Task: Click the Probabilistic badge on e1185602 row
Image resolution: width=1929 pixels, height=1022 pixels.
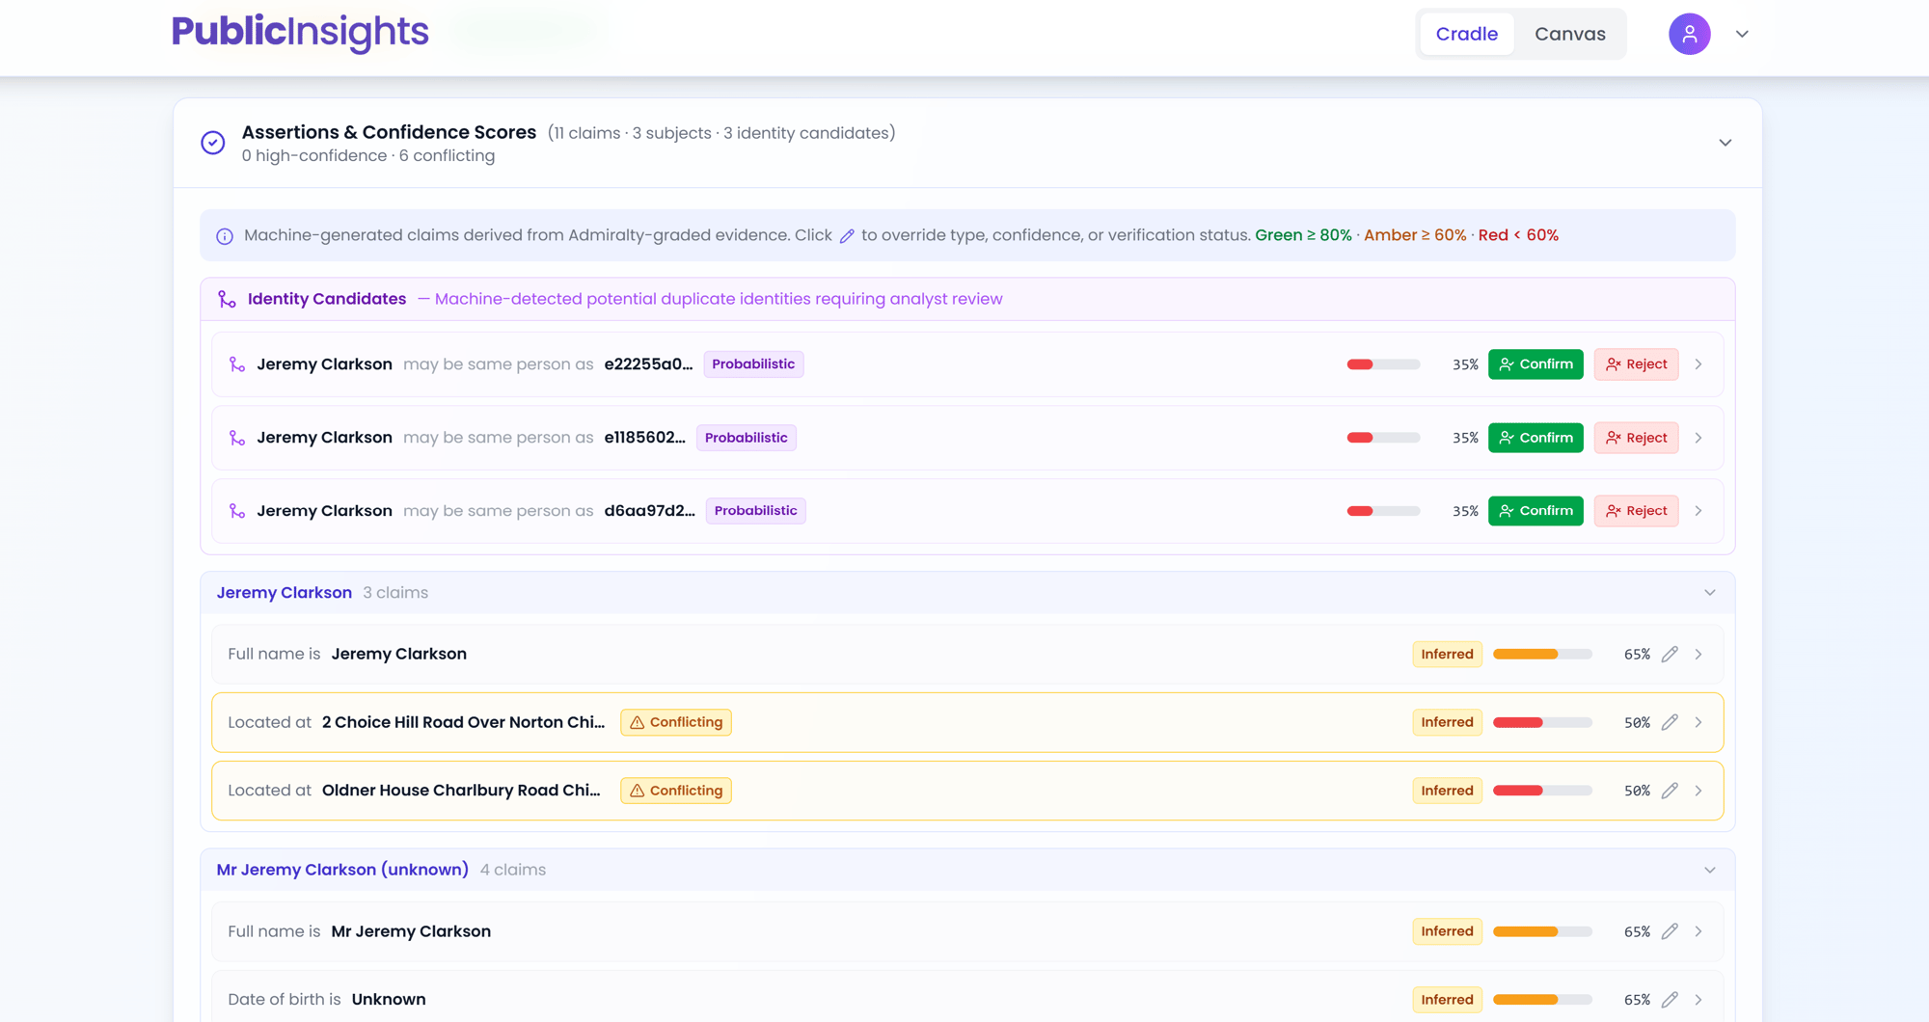Action: (x=747, y=438)
